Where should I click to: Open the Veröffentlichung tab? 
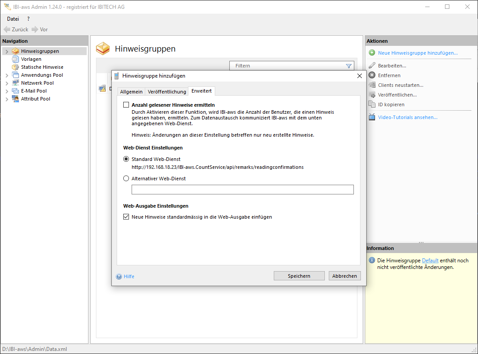(x=167, y=91)
